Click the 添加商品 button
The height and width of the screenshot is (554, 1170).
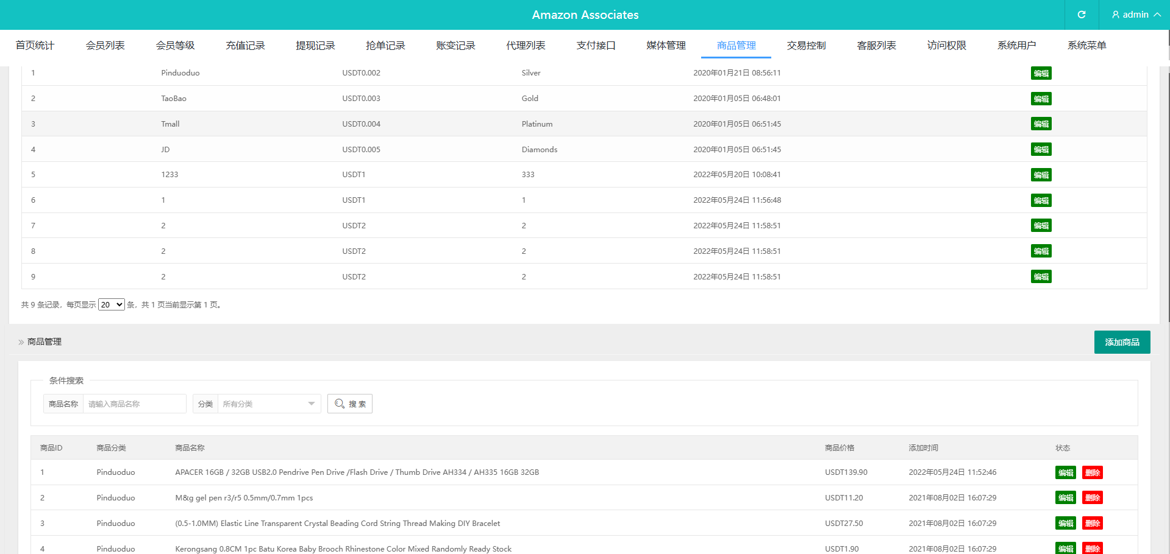pos(1121,342)
